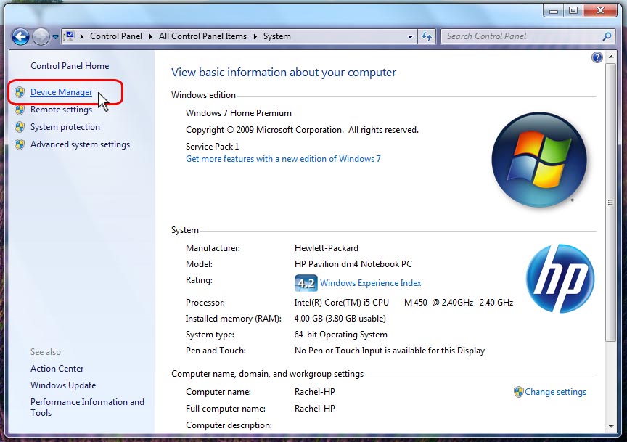The height and width of the screenshot is (442, 627).
Task: Open Remote settings link
Action: [61, 110]
